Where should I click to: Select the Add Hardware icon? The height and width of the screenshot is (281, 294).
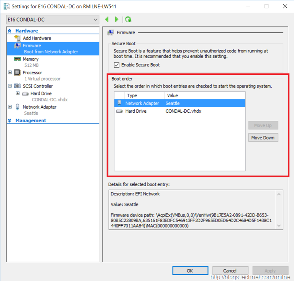point(17,38)
